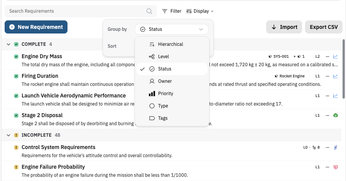Click L2 level label on Engine Dry Mass
The image size is (346, 181).
[x=317, y=57]
